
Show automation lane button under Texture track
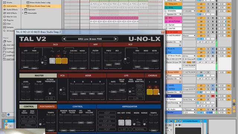coord(180,106)
